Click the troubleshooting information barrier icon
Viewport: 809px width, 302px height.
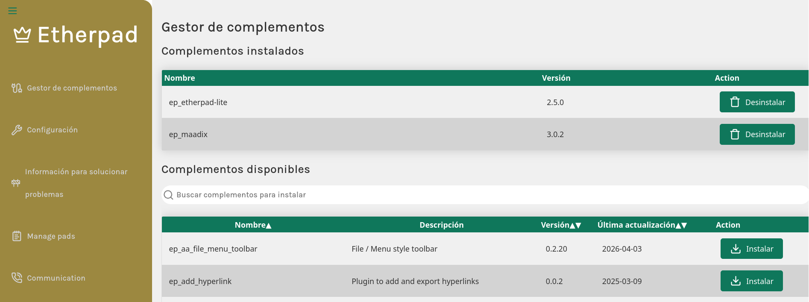(x=16, y=183)
